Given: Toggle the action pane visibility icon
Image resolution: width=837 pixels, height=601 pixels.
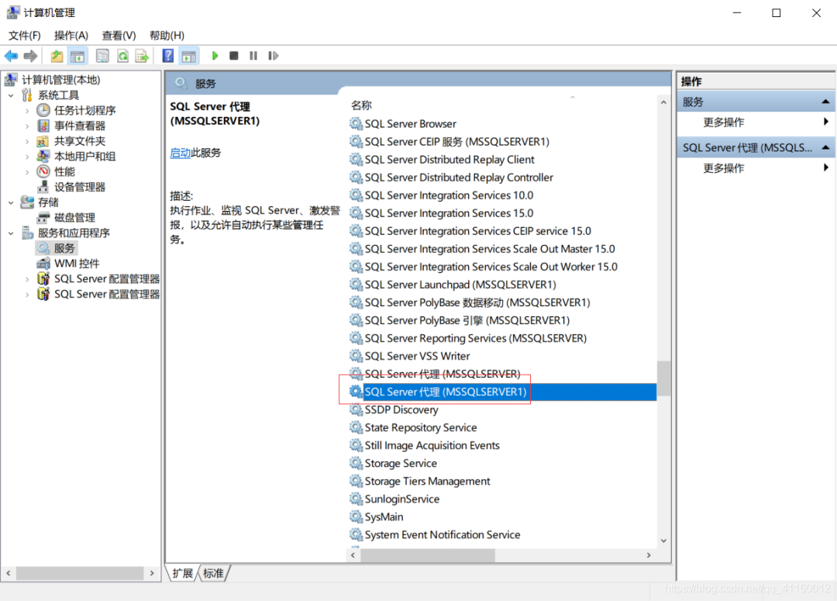Looking at the screenshot, I should 188,55.
